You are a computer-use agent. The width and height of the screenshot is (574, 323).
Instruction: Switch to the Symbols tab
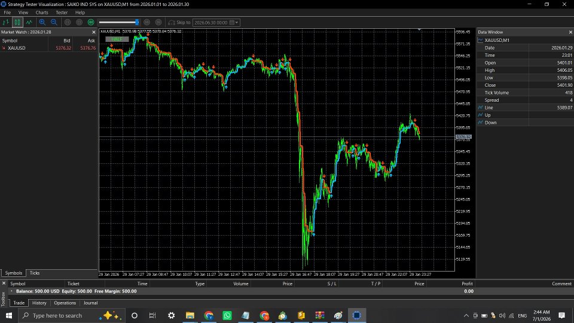click(x=14, y=273)
